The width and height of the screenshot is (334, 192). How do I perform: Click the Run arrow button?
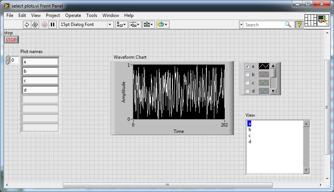coord(27,24)
